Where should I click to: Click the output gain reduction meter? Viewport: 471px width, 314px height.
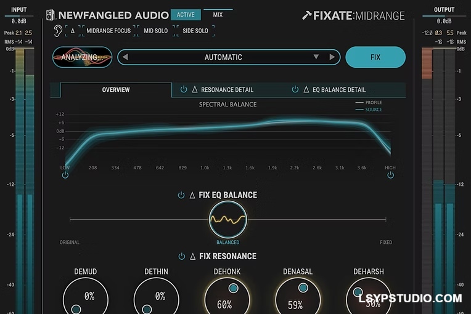tap(427, 181)
